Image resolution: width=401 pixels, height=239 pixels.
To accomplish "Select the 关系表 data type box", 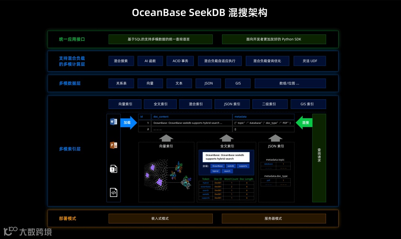I will (121, 83).
